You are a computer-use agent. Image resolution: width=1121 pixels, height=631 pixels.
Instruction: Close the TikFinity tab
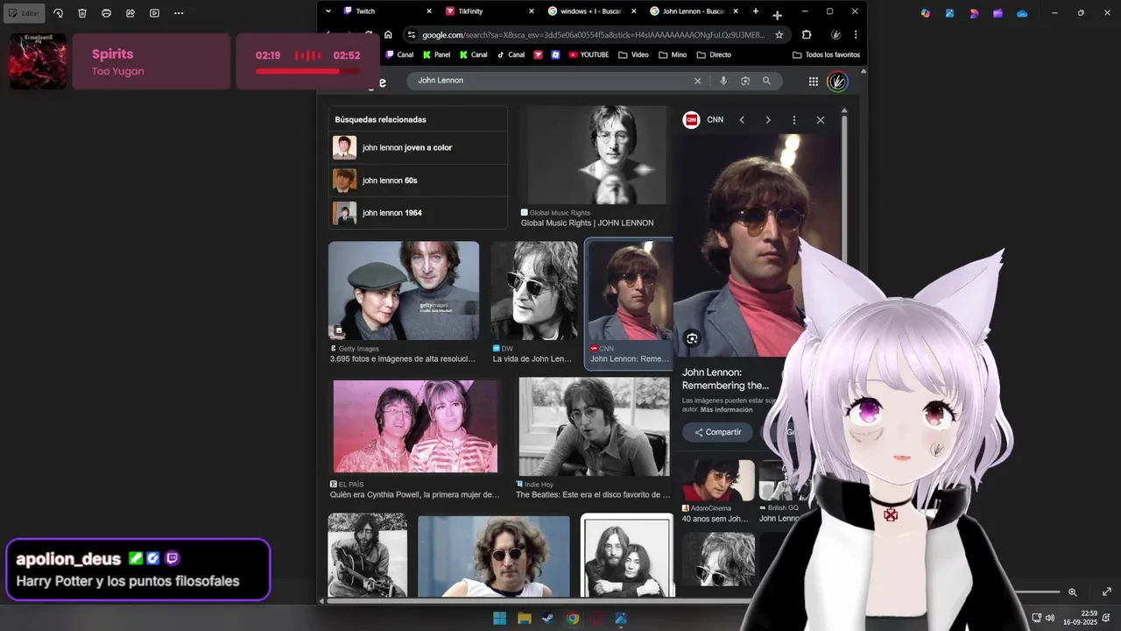(532, 11)
